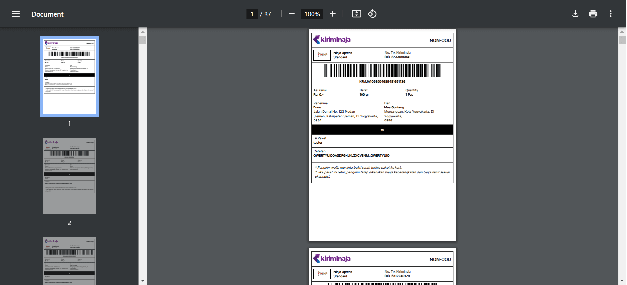Toggle the sidebar with the hamburger menu icon
The image size is (627, 285).
click(16, 14)
